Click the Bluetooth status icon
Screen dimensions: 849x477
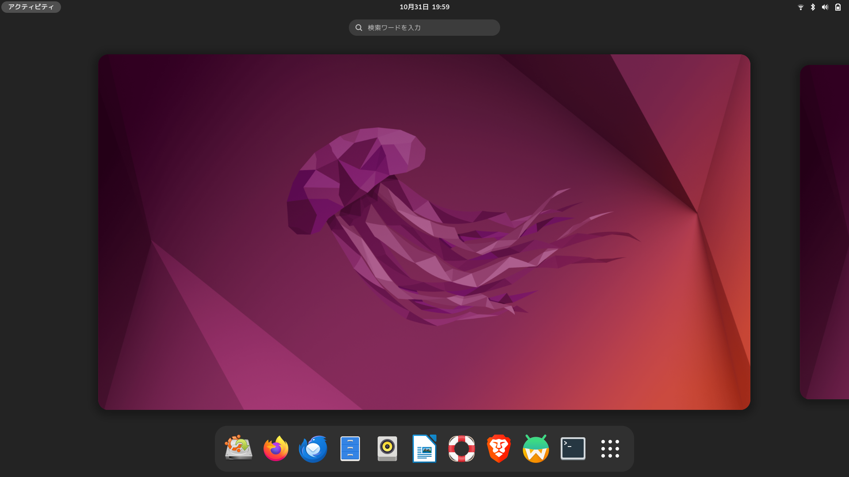813,7
